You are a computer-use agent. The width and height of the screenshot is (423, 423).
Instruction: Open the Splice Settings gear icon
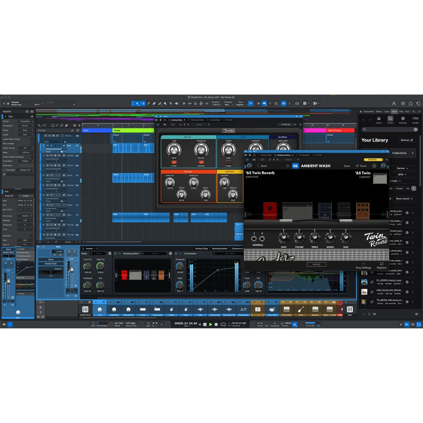(x=403, y=119)
